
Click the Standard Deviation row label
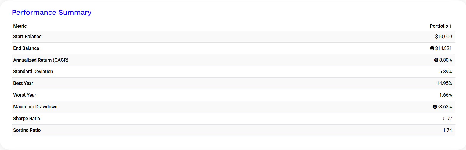point(33,72)
